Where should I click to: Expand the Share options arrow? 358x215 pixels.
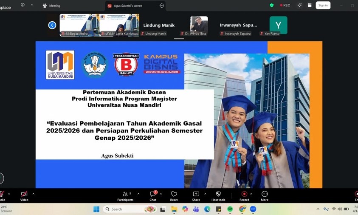point(205,194)
